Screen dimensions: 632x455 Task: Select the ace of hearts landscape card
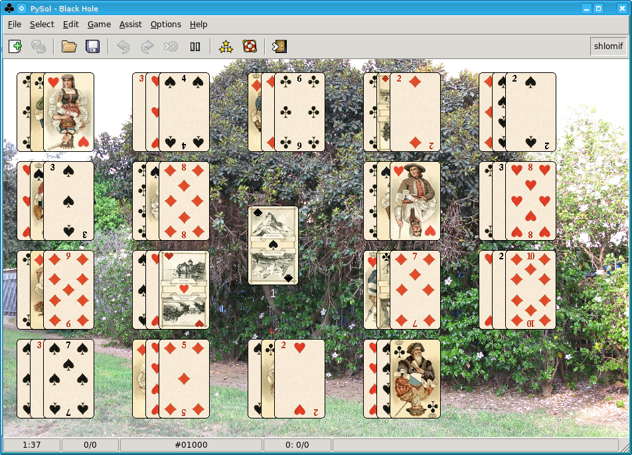click(x=184, y=290)
